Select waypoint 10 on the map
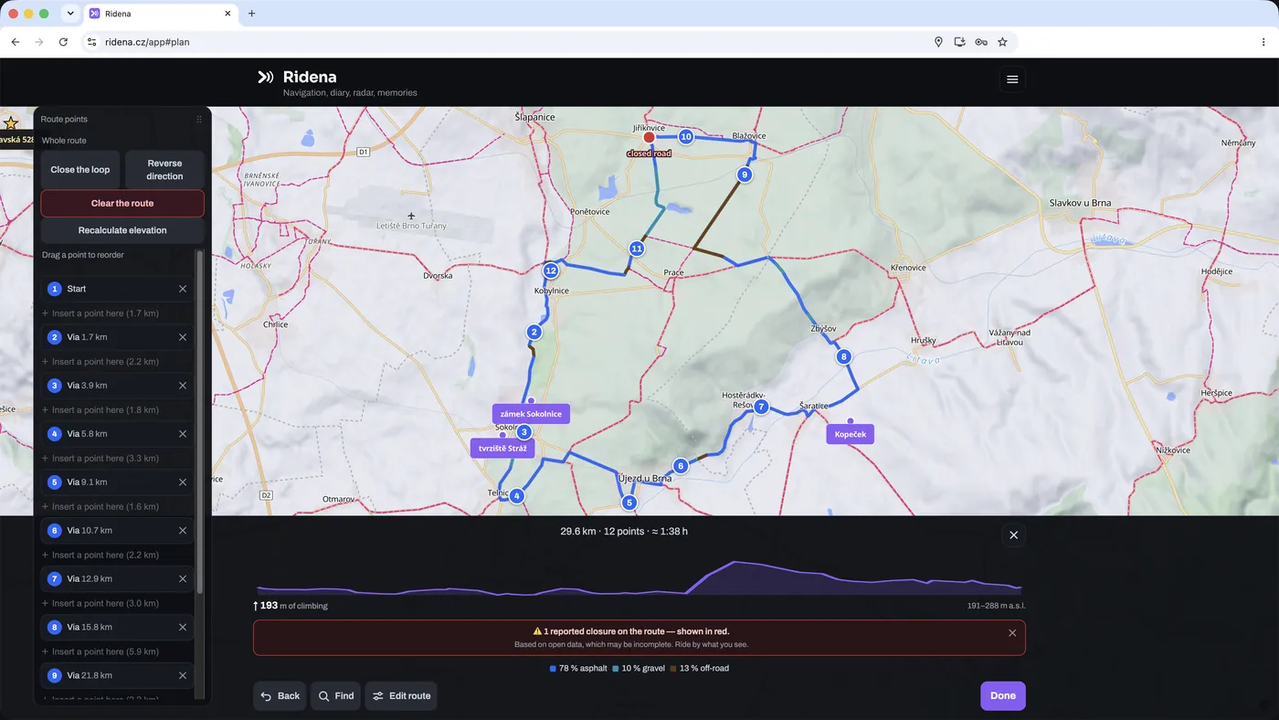This screenshot has height=720, width=1279. pyautogui.click(x=685, y=137)
